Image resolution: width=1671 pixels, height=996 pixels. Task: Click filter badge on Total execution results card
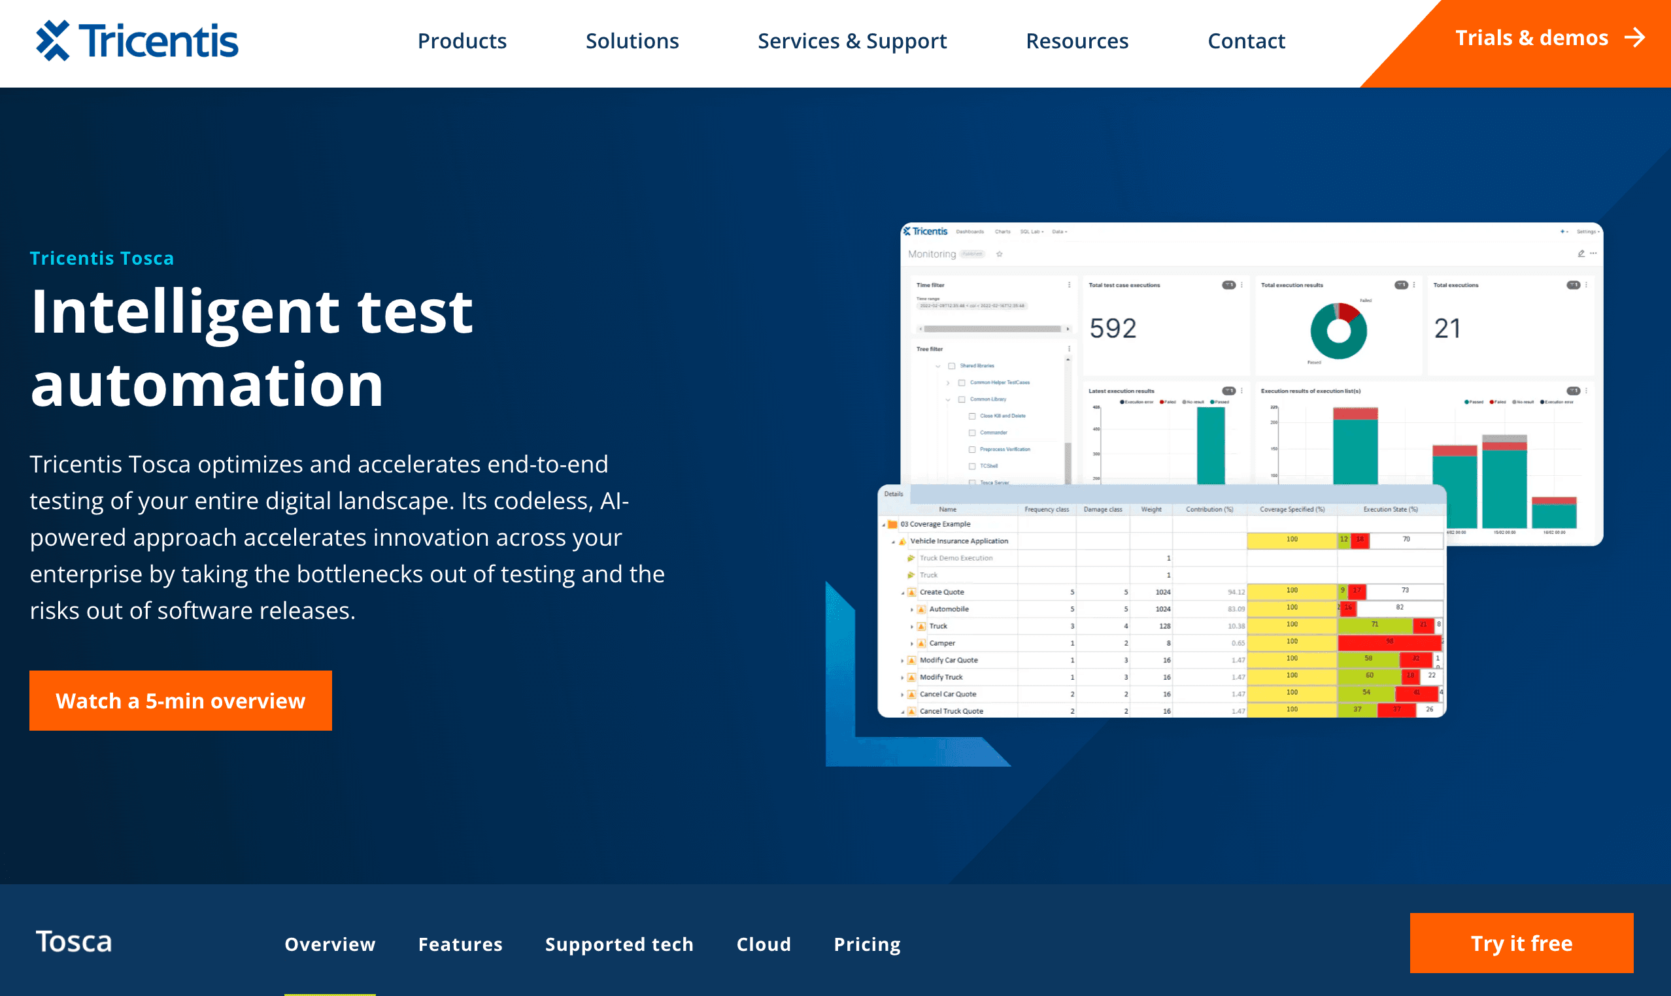click(x=1401, y=285)
